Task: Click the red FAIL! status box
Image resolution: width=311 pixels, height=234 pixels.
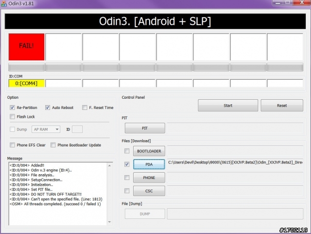Action: [x=27, y=47]
